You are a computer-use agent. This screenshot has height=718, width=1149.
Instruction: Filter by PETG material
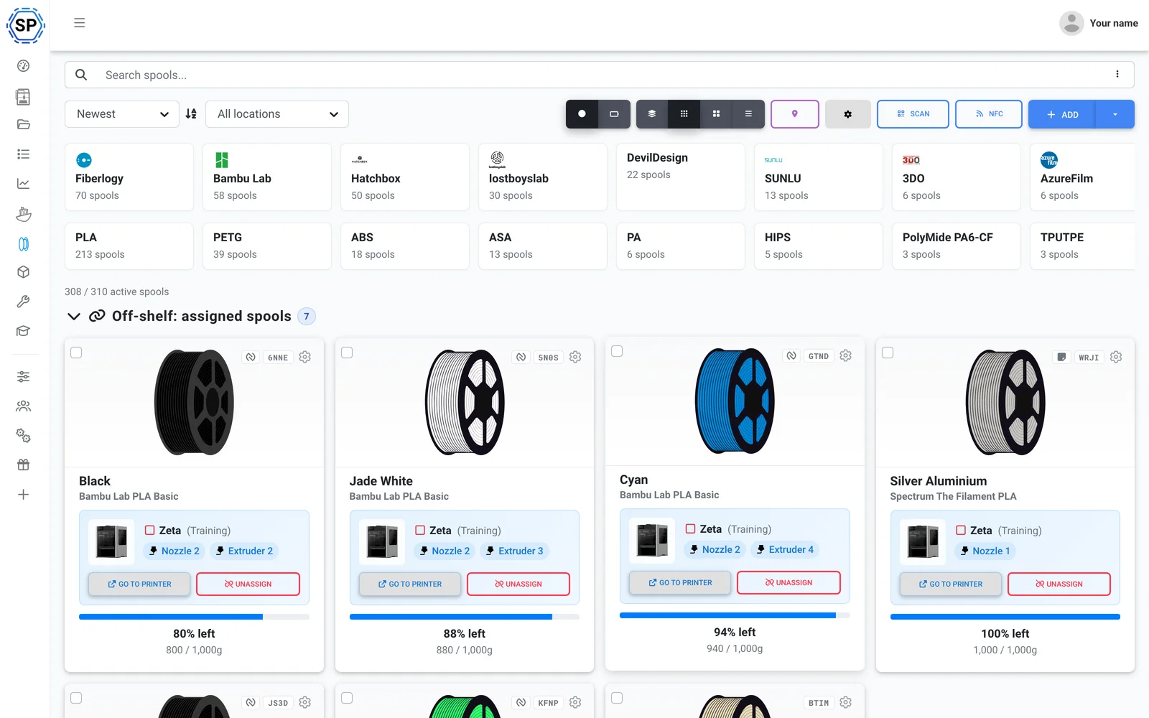point(267,246)
